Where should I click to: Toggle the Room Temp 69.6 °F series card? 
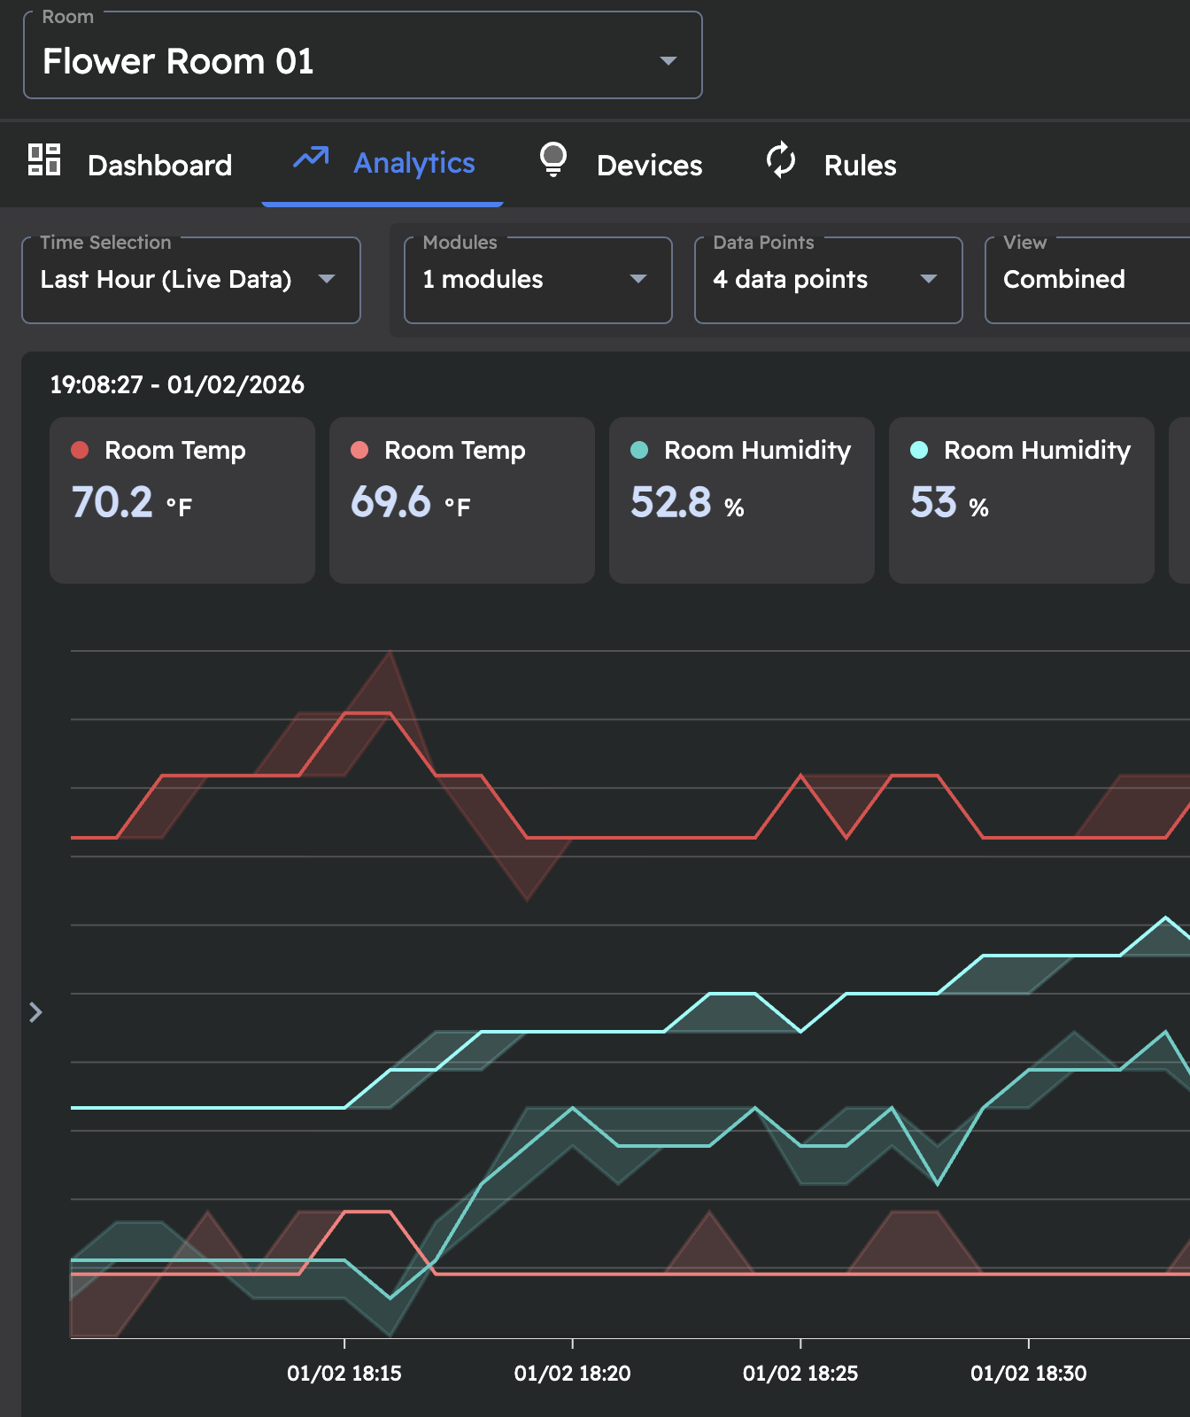[462, 500]
